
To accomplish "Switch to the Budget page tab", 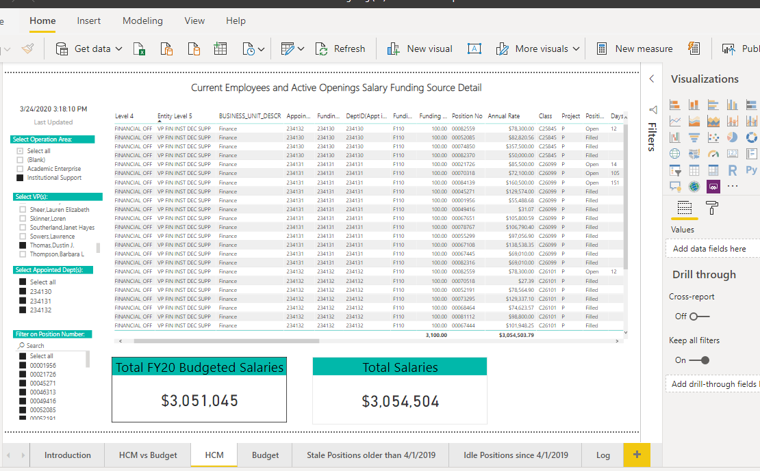I will 265,455.
